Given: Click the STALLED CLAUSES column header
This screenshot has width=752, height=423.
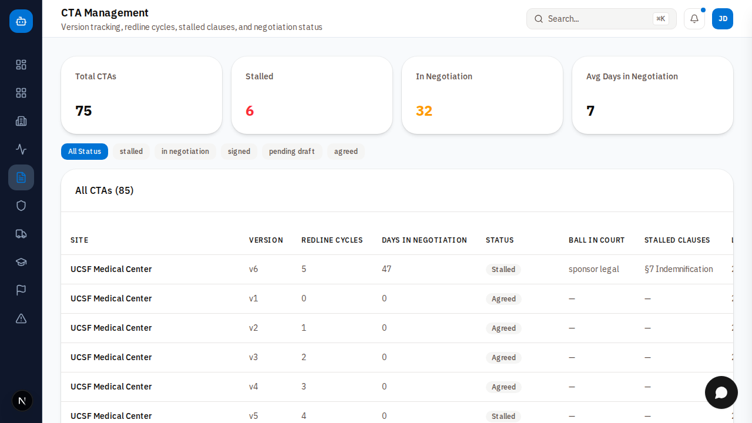Looking at the screenshot, I should (677, 240).
